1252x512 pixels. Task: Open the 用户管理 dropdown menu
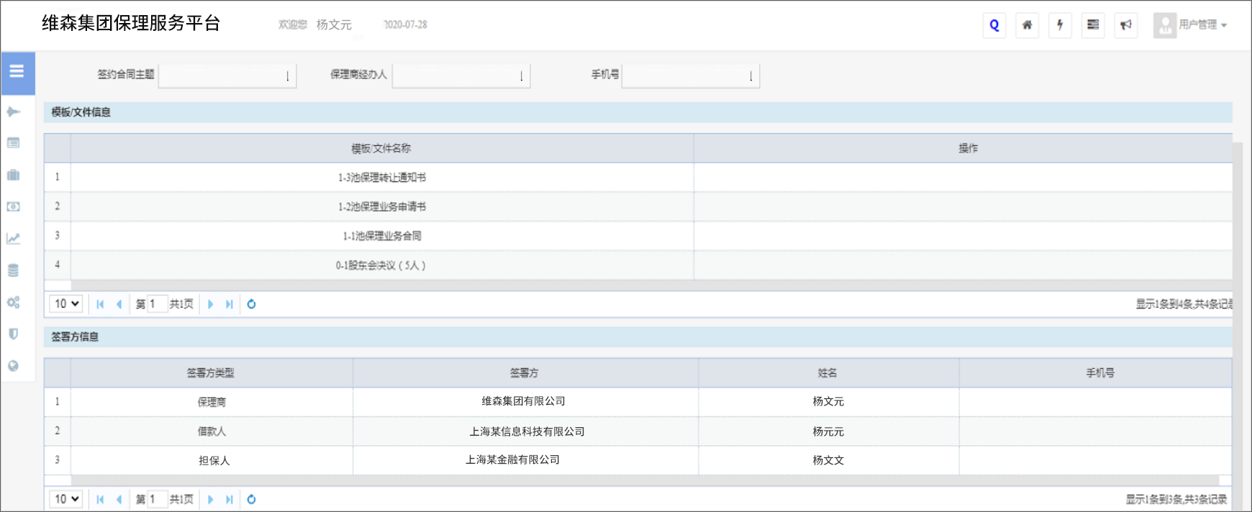1202,24
